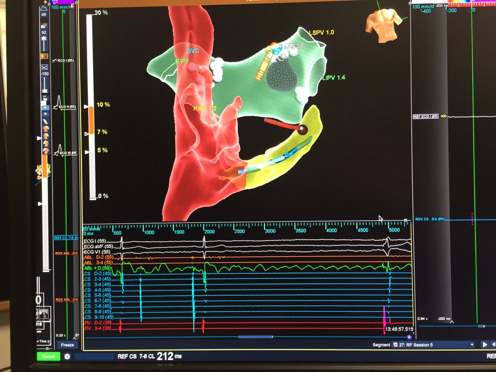Click the fourth torso view preset icon
496x372 pixels.
46,151
